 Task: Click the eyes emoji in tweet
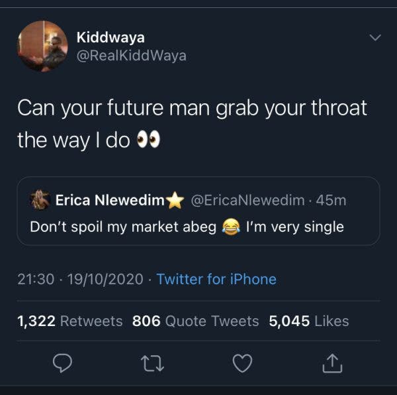tap(148, 141)
